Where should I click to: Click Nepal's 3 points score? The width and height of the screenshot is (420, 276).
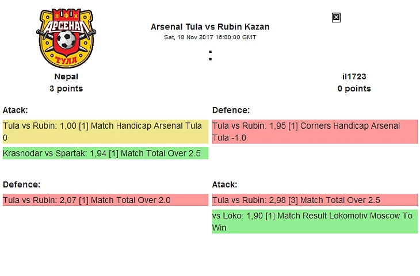[66, 89]
